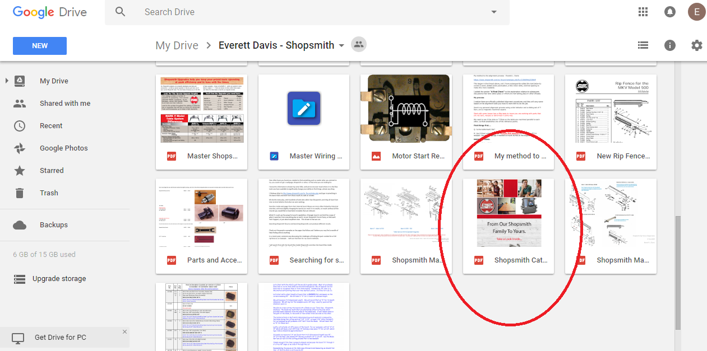Show details info icon

click(x=670, y=45)
